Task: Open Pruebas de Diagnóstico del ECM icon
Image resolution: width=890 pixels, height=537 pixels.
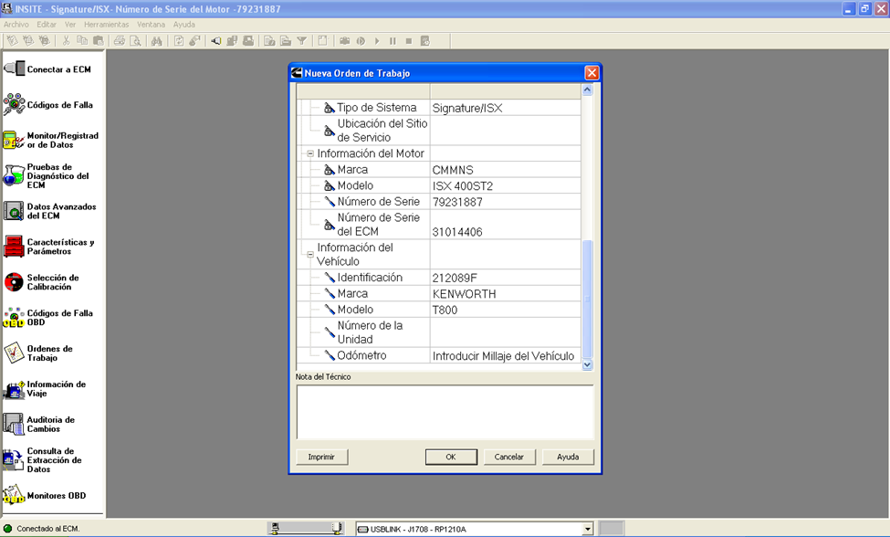Action: click(x=14, y=175)
